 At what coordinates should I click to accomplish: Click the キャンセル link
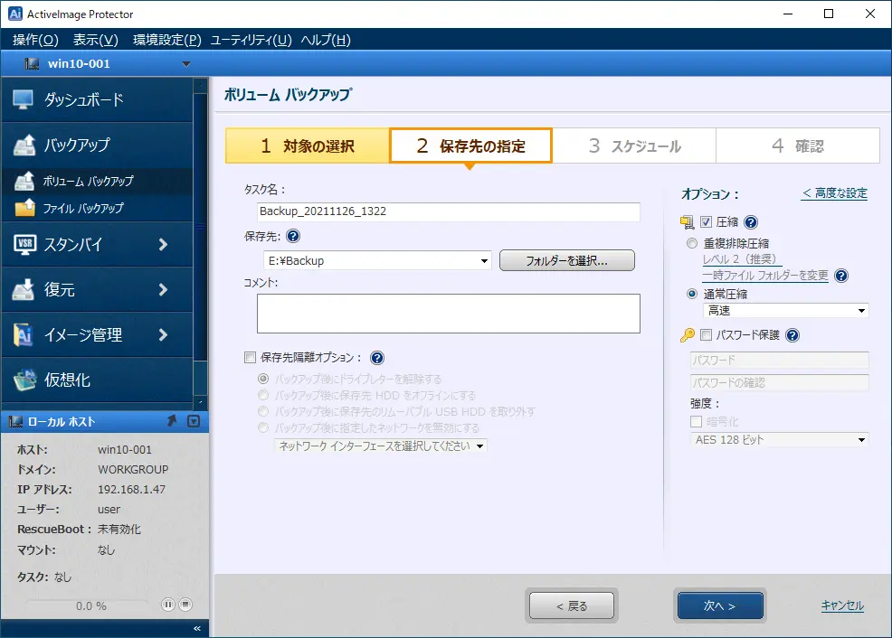click(x=842, y=605)
